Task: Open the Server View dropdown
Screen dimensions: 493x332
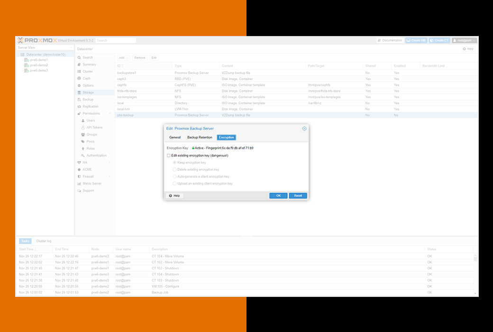Action: click(x=45, y=47)
